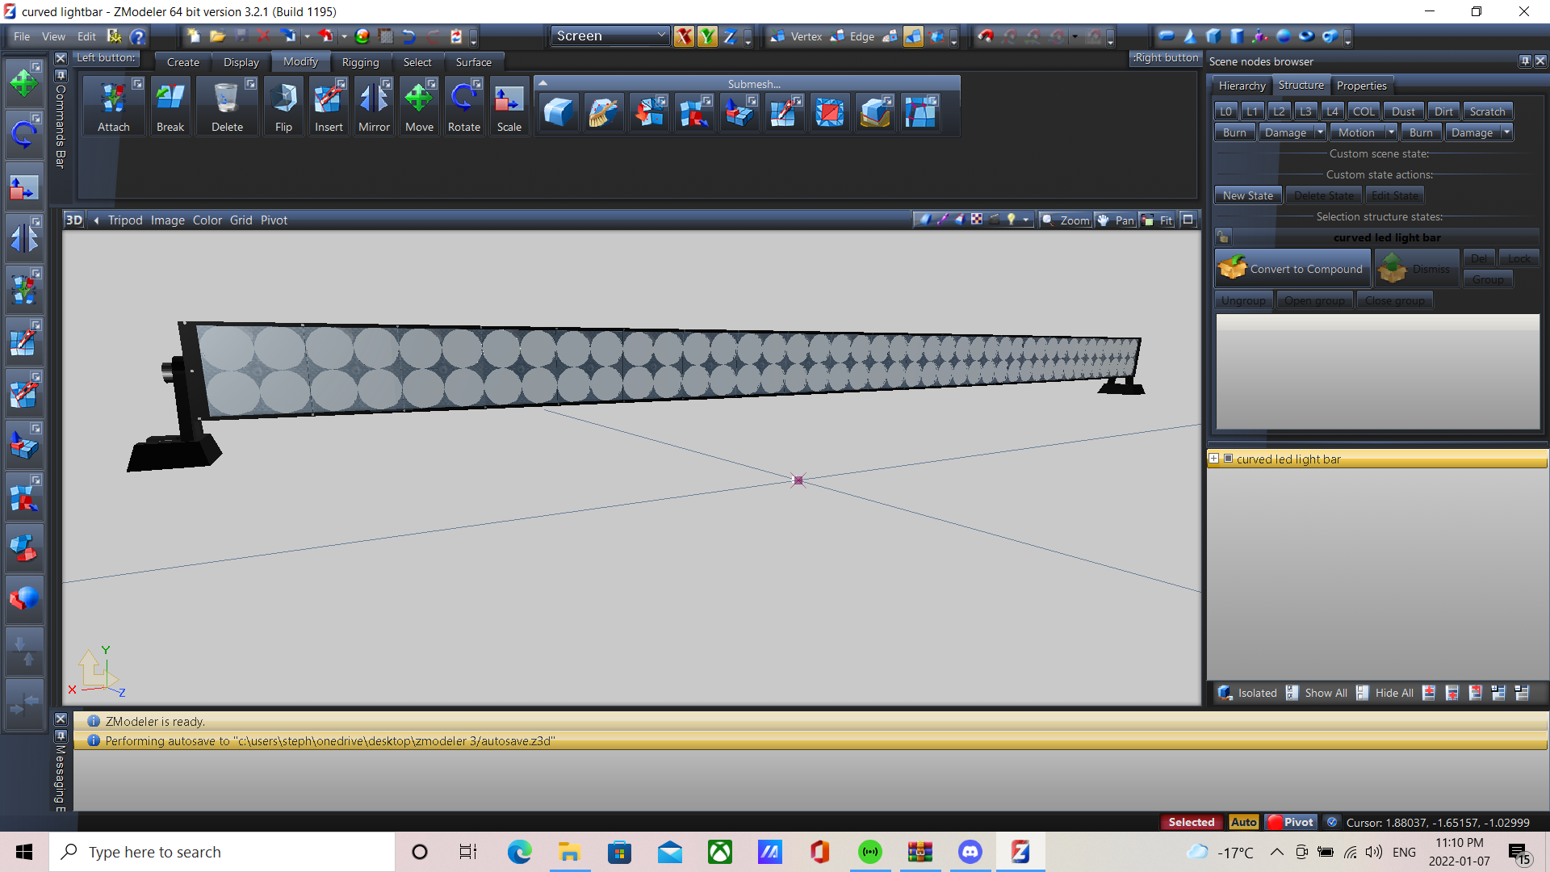Click the Mirror tool icon
Screen dimensions: 1550x872
374,106
